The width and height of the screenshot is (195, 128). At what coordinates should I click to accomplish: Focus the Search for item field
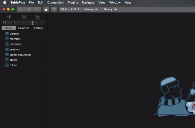[x=24, y=22]
